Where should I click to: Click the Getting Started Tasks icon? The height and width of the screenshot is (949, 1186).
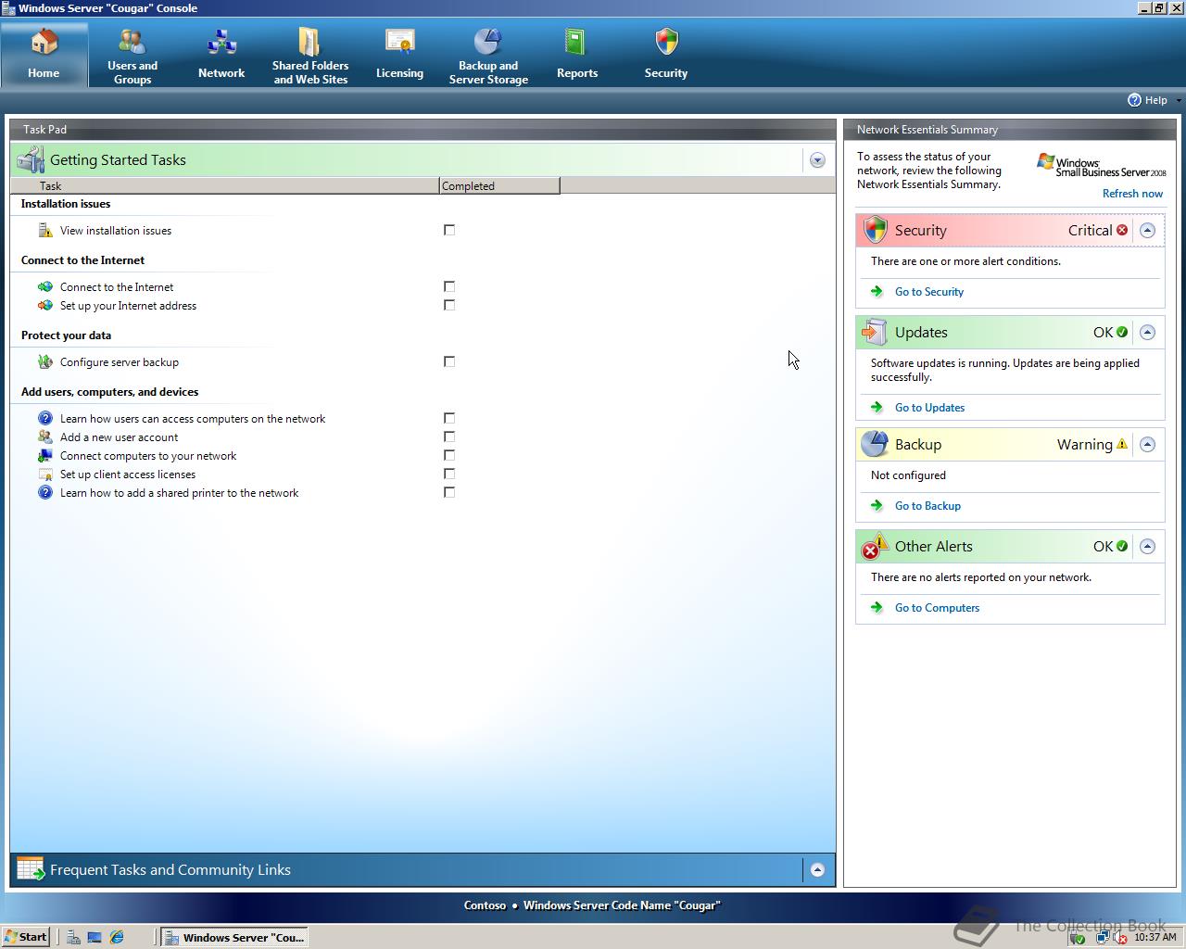click(31, 159)
